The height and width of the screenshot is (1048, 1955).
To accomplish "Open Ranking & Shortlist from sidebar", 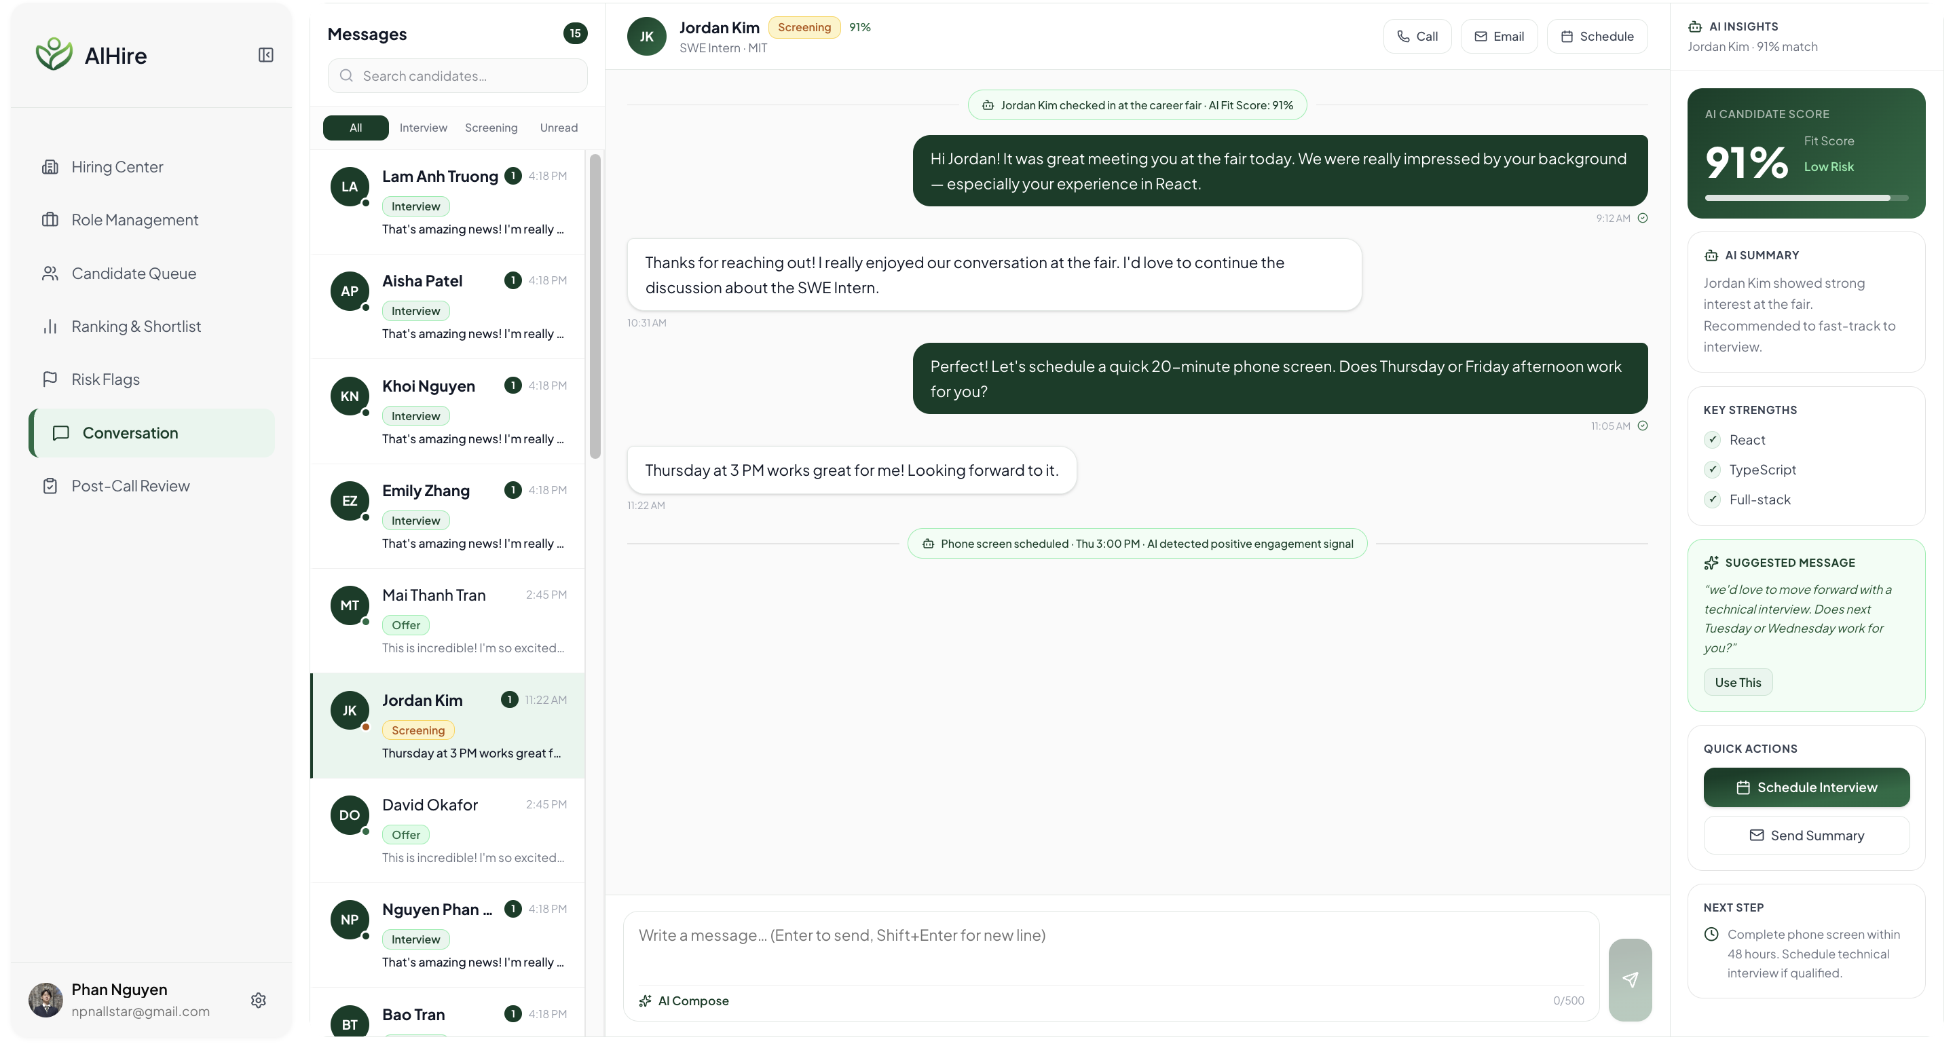I will pyautogui.click(x=136, y=326).
